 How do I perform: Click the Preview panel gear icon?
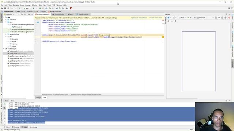[226, 15]
